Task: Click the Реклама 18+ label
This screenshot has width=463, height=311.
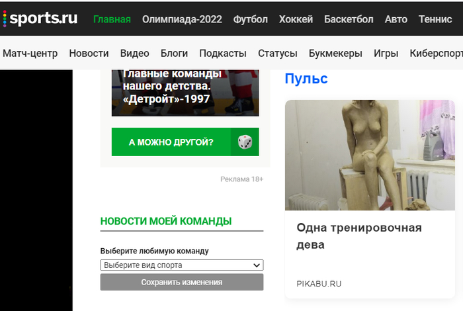Action: pos(242,179)
